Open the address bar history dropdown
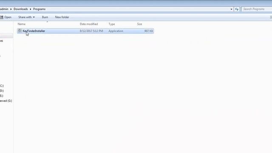 231,9
